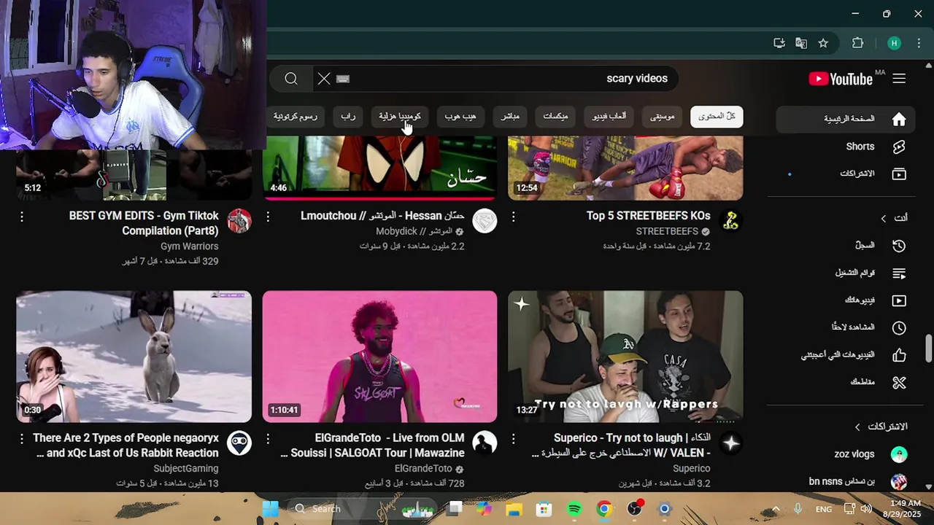The image size is (934, 525).
Task: Open Superico channel avatar
Action: click(x=730, y=443)
